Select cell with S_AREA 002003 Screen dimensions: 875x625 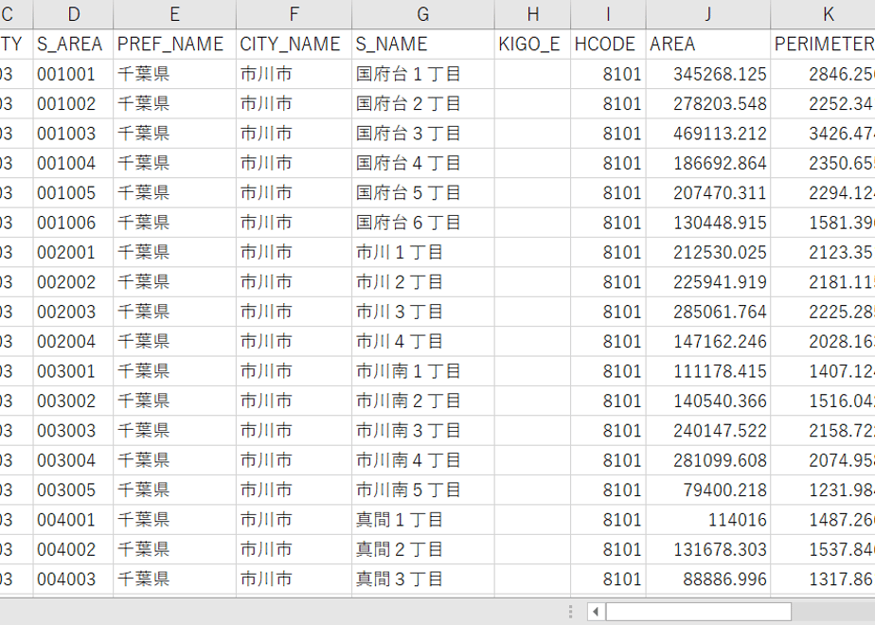click(x=73, y=312)
